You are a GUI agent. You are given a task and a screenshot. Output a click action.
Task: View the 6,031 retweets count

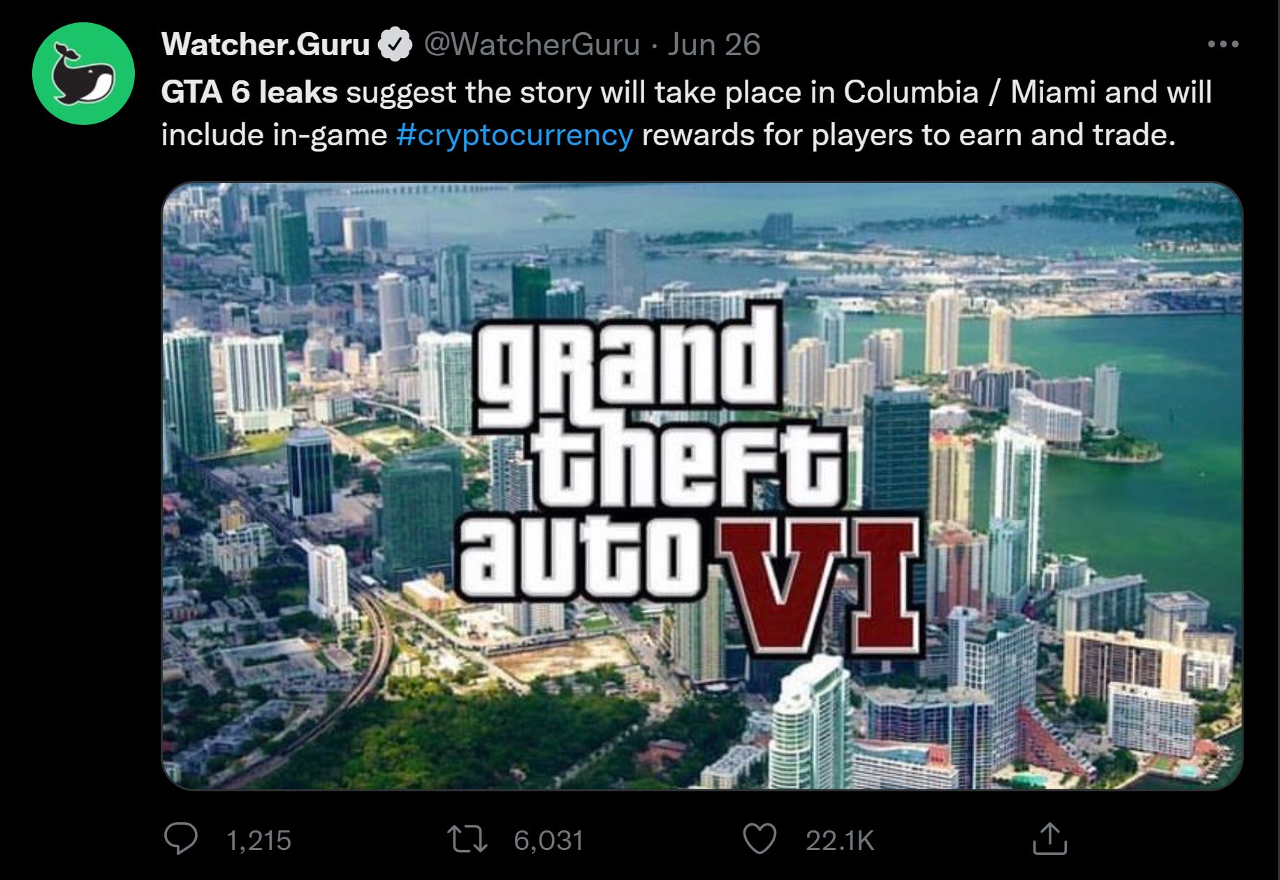point(548,840)
